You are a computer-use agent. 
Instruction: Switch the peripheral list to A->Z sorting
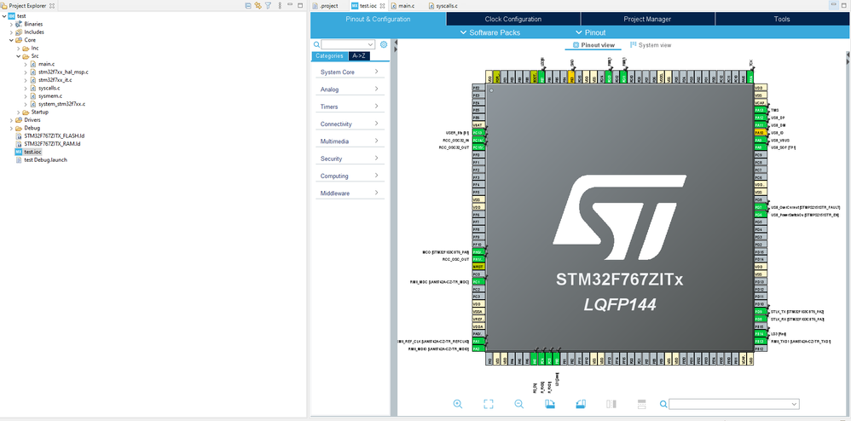click(x=361, y=56)
